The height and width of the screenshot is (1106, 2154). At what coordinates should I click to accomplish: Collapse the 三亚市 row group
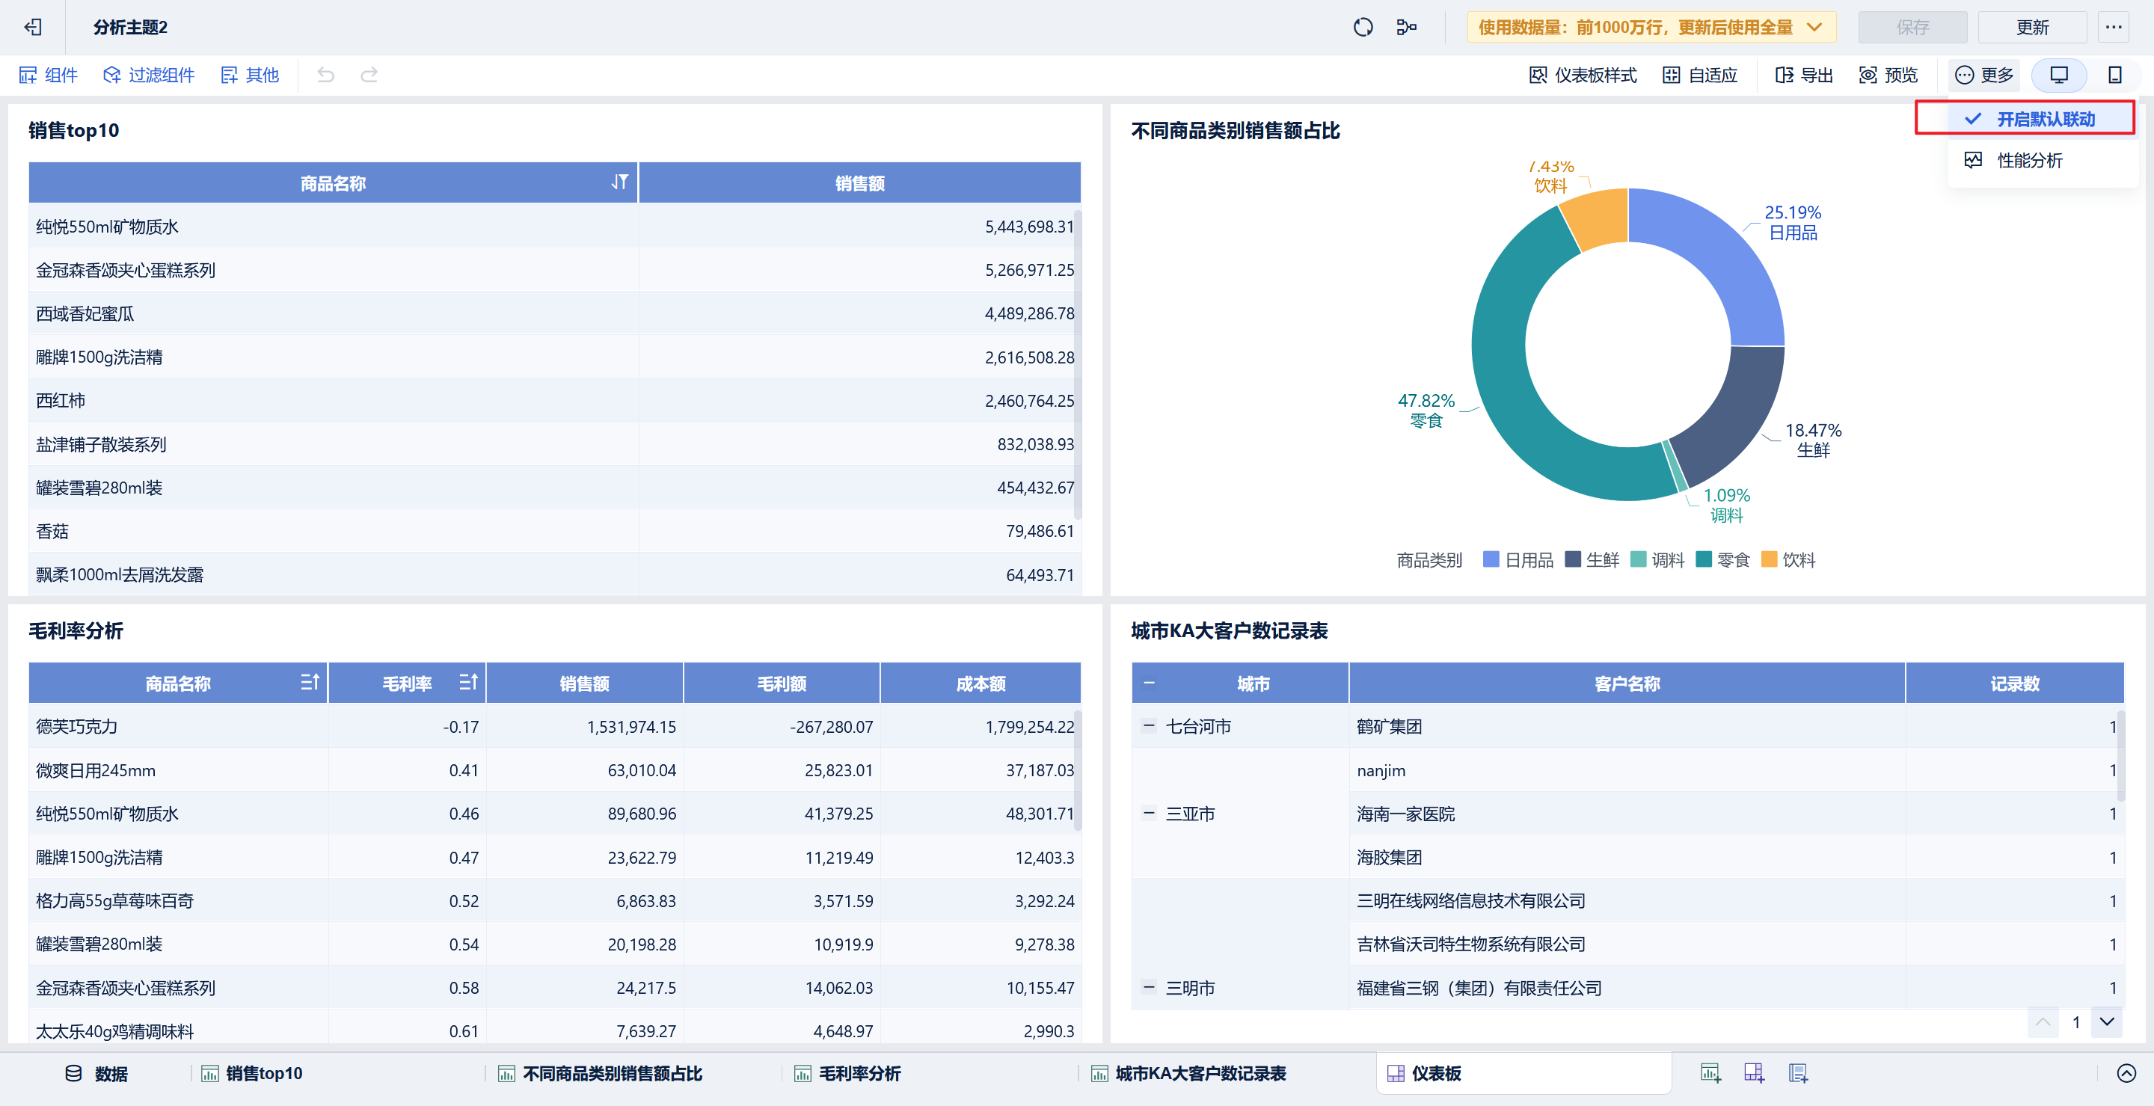1149,813
